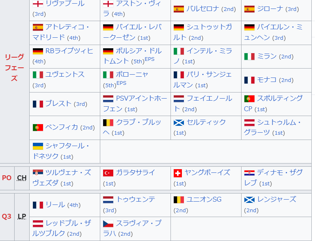Image resolution: width=315 pixels, height=241 pixels.
Task: Click the EPS superscript next to ボローニャ
Action: coord(121,83)
